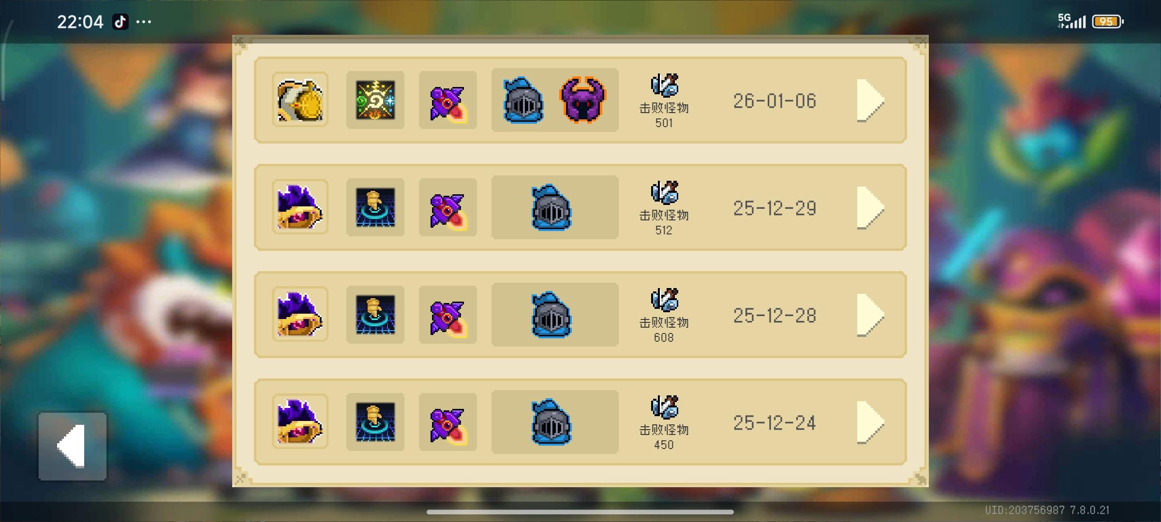This screenshot has width=1161, height=522.
Task: Tap the golden shield weapon icon in 26-01-06 record
Action: tap(300, 100)
